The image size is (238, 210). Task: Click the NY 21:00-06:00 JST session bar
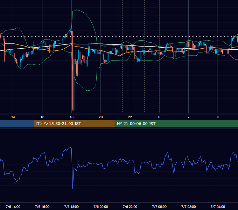pyautogui.click(x=176, y=124)
